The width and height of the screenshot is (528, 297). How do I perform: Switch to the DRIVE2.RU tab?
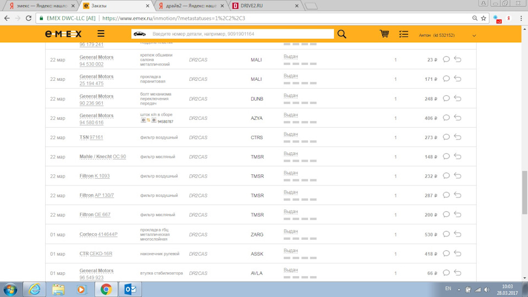[265, 5]
